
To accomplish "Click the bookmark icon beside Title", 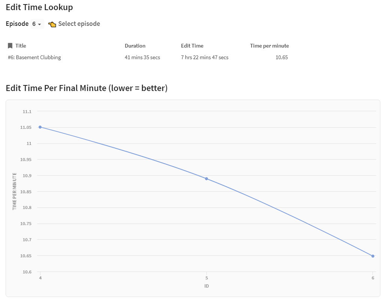I will 10,46.
